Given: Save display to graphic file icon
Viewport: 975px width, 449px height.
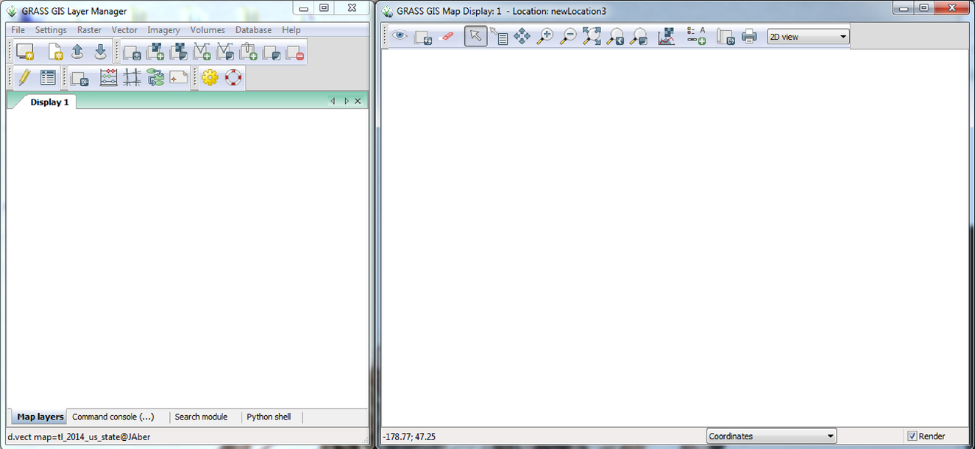Looking at the screenshot, I should click(726, 36).
